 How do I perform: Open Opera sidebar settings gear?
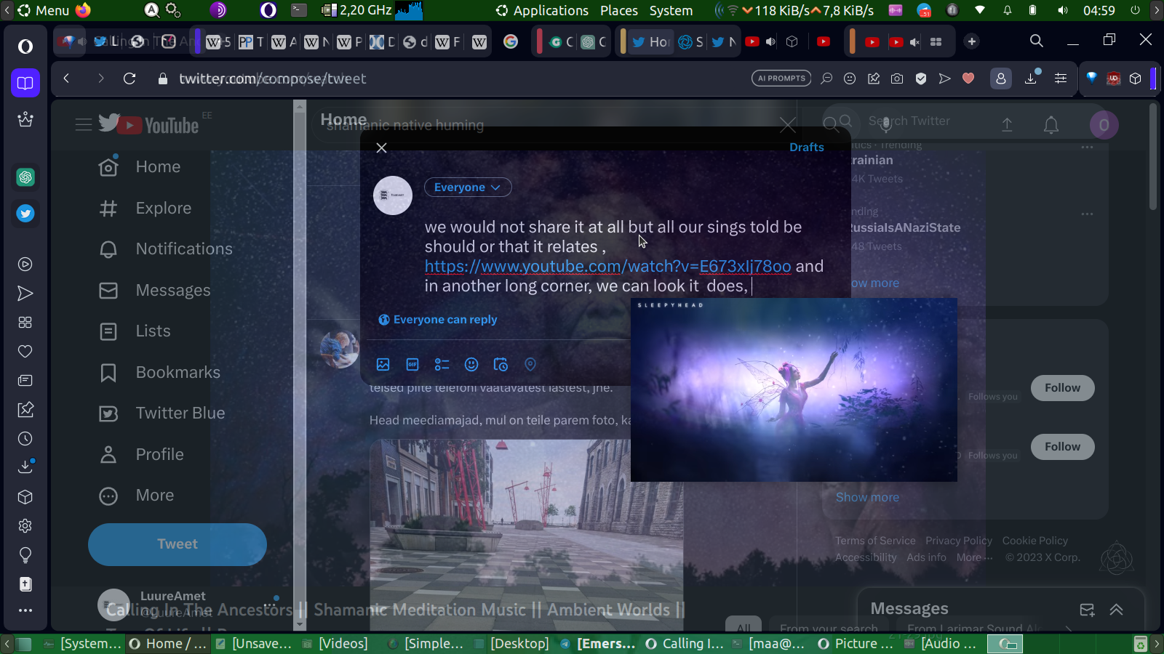[x=25, y=526]
